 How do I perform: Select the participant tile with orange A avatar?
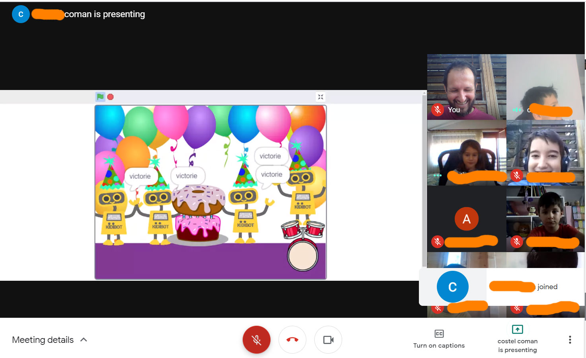coord(466,219)
